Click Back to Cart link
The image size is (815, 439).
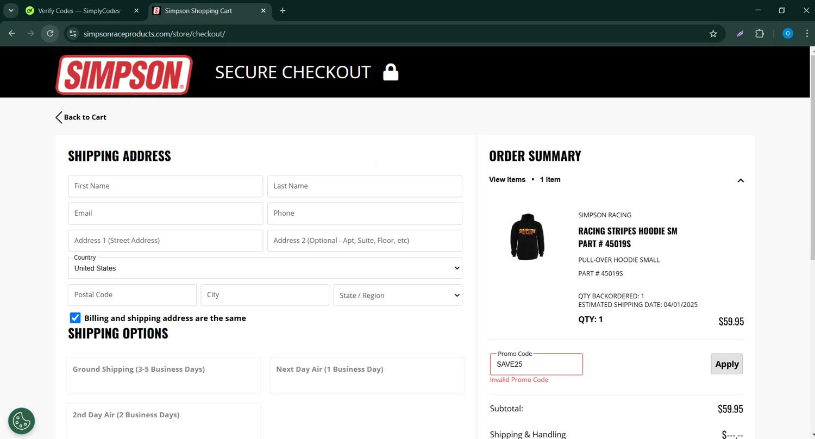click(81, 117)
